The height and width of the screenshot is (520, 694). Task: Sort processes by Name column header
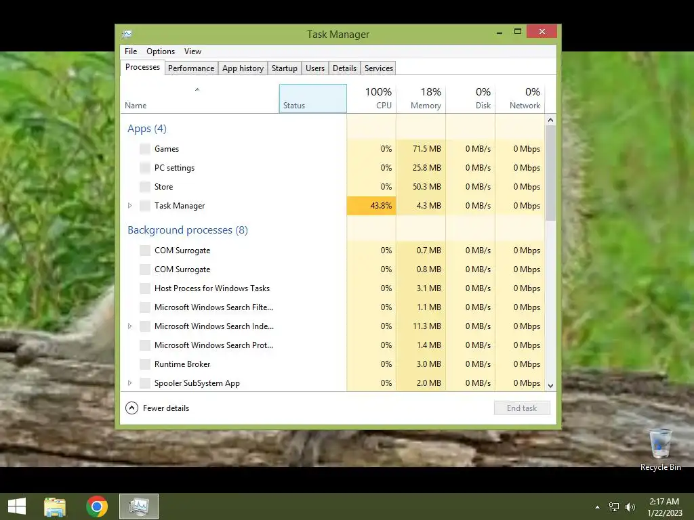(200, 99)
